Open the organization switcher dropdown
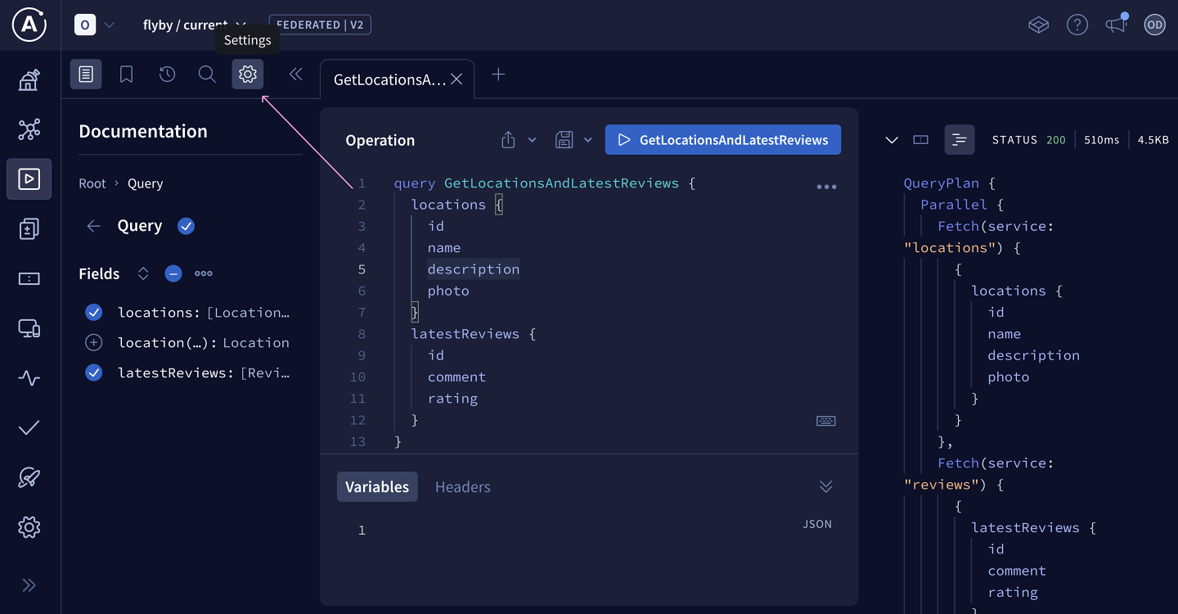 (x=96, y=25)
